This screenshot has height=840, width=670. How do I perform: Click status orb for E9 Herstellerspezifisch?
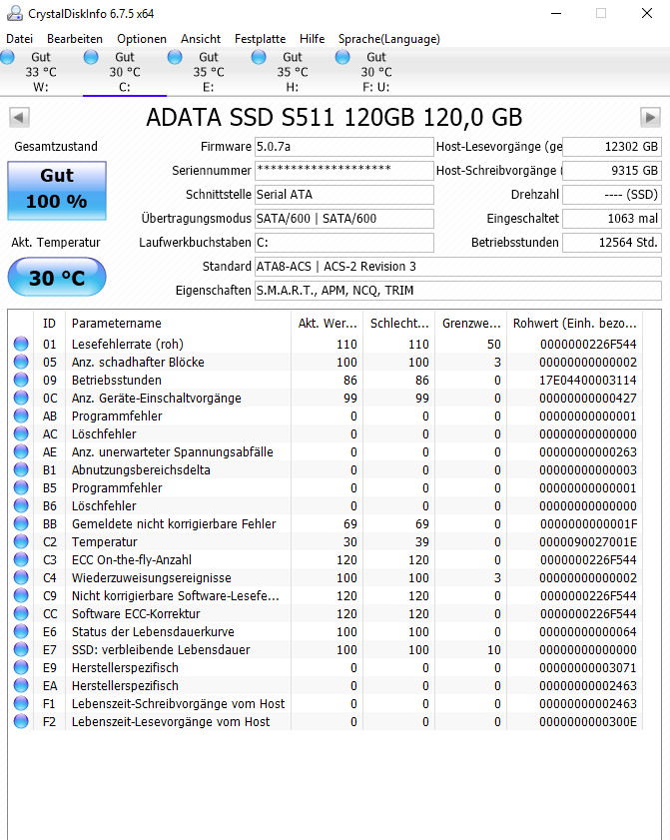(21, 667)
